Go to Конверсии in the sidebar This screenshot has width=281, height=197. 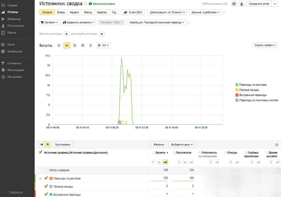pos(15,51)
